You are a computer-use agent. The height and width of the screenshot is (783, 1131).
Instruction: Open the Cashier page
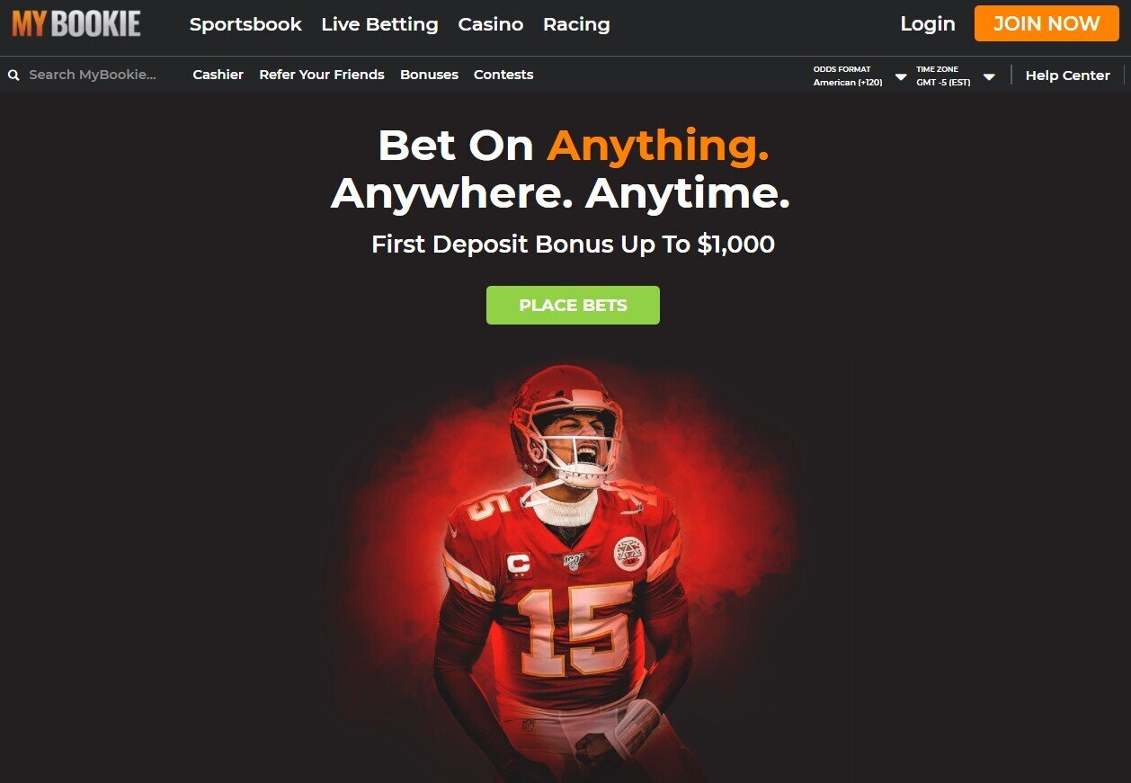218,75
